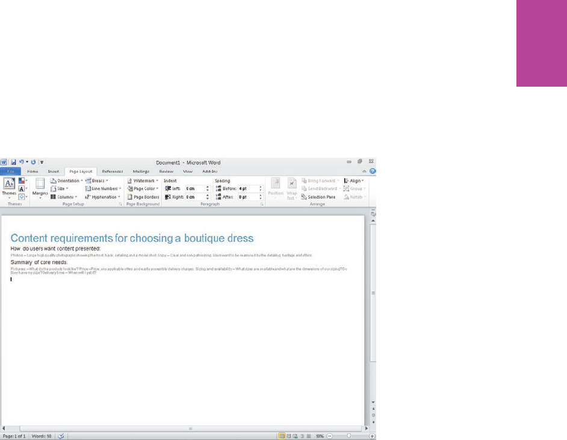Switch to the Mailings tab
The image size is (567, 440).
(141, 172)
